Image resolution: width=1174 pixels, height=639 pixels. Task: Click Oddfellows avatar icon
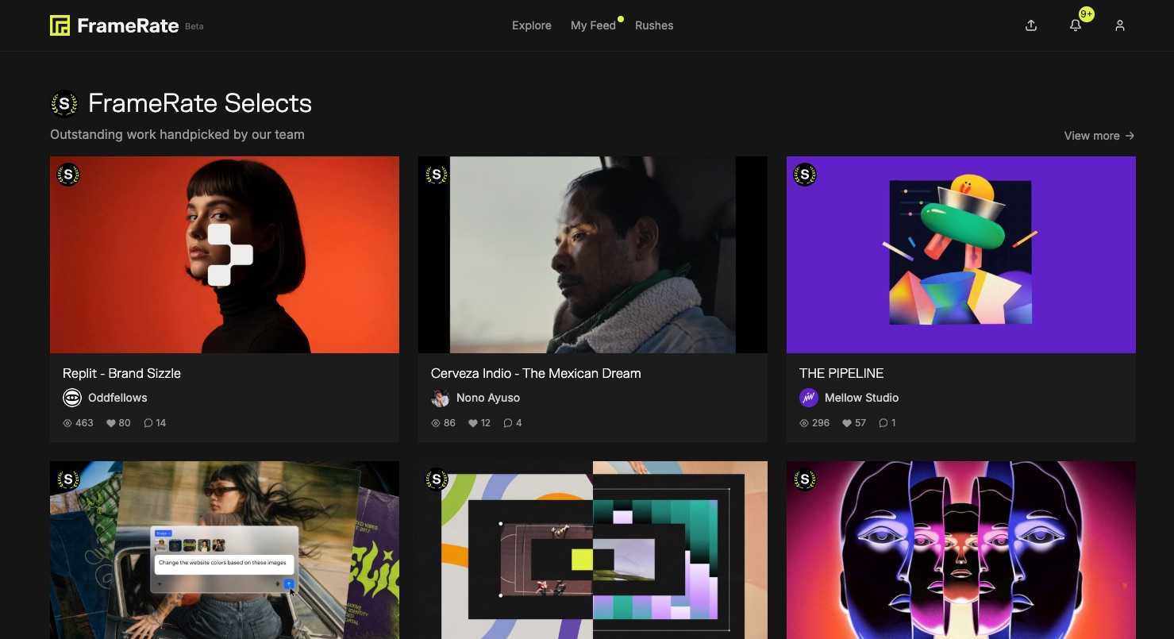72,398
